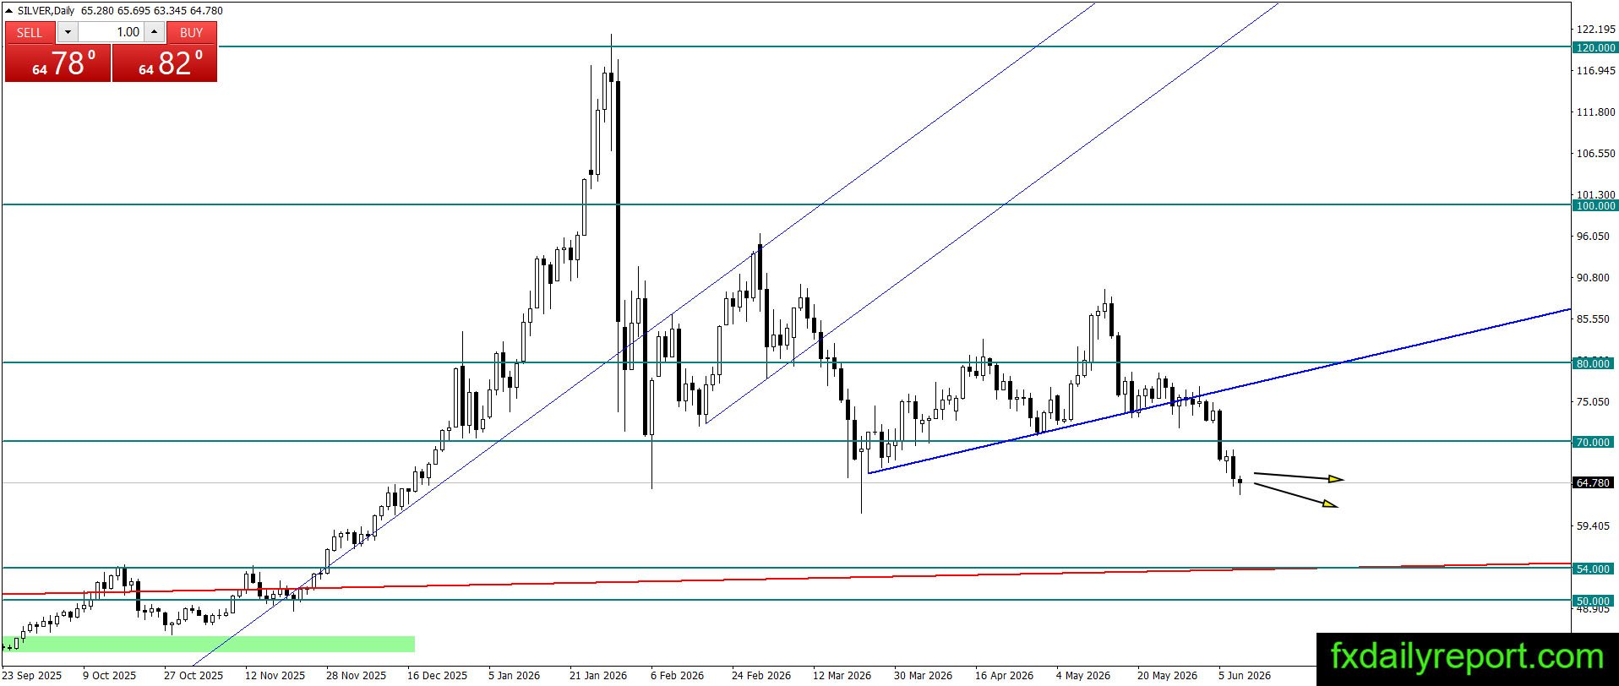Click the 64 78 sell price tile
The width and height of the screenshot is (1619, 686).
coord(57,63)
